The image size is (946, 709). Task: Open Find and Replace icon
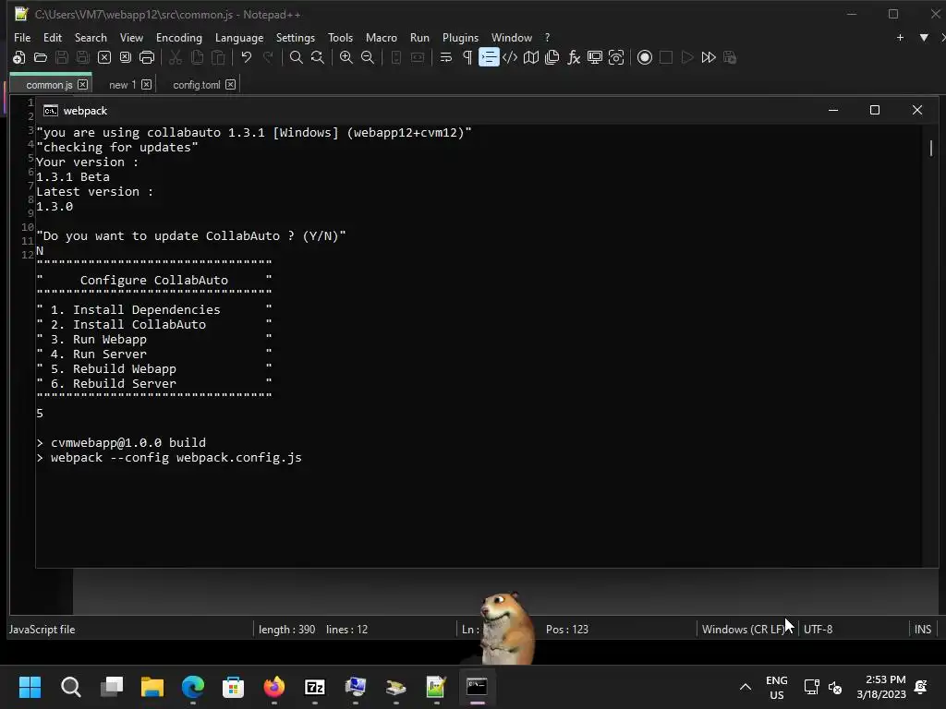click(x=318, y=57)
